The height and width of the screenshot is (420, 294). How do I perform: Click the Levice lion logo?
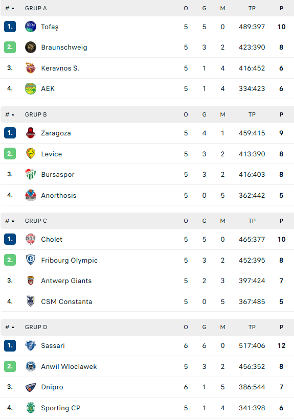[31, 154]
